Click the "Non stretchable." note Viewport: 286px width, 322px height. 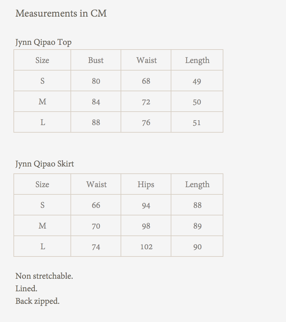click(x=44, y=276)
